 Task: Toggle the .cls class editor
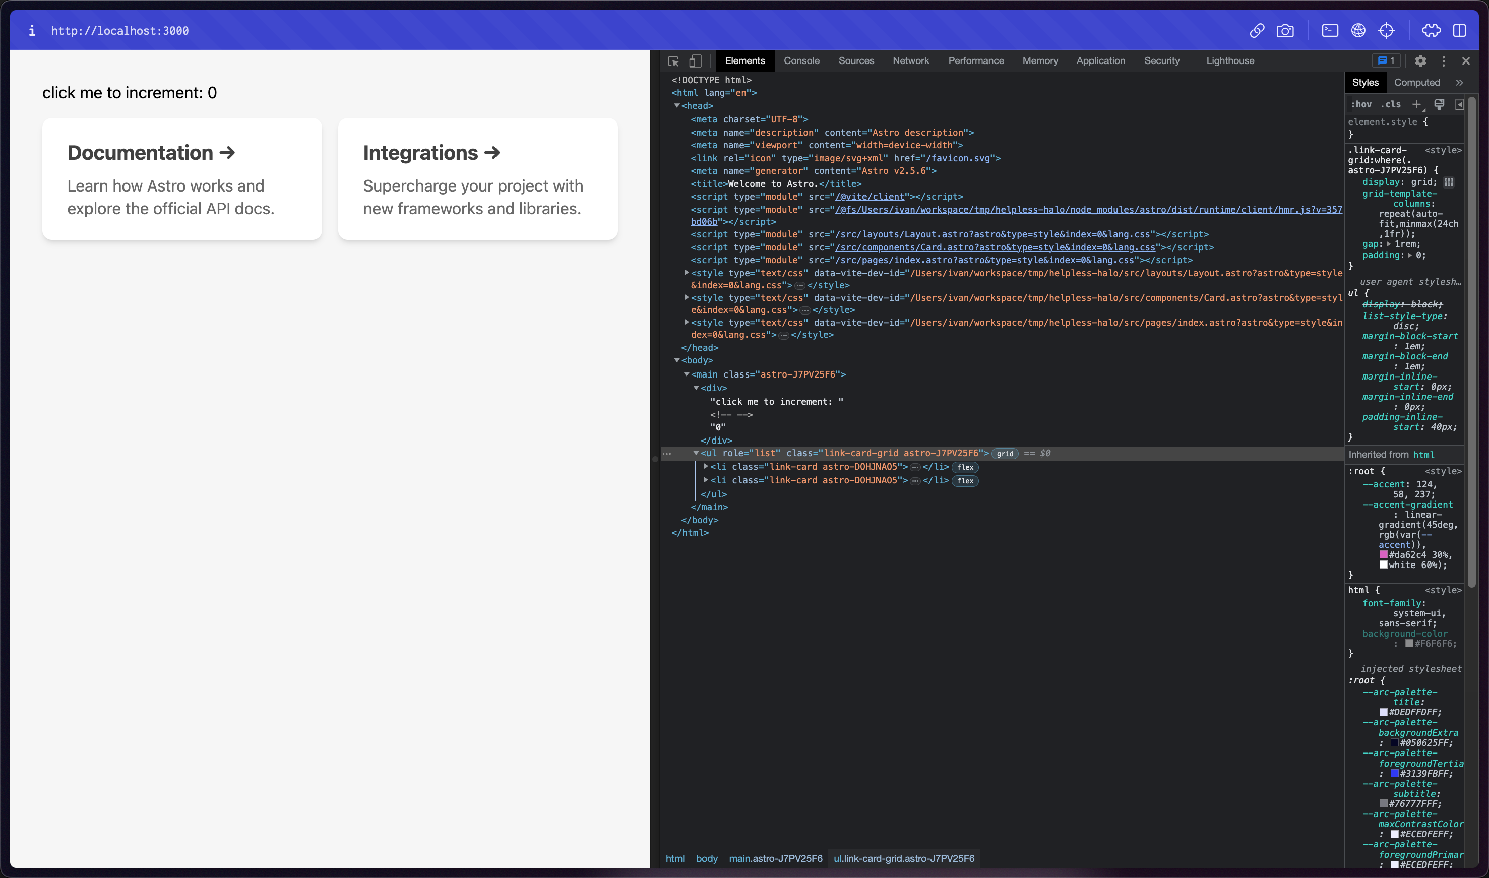click(1391, 104)
